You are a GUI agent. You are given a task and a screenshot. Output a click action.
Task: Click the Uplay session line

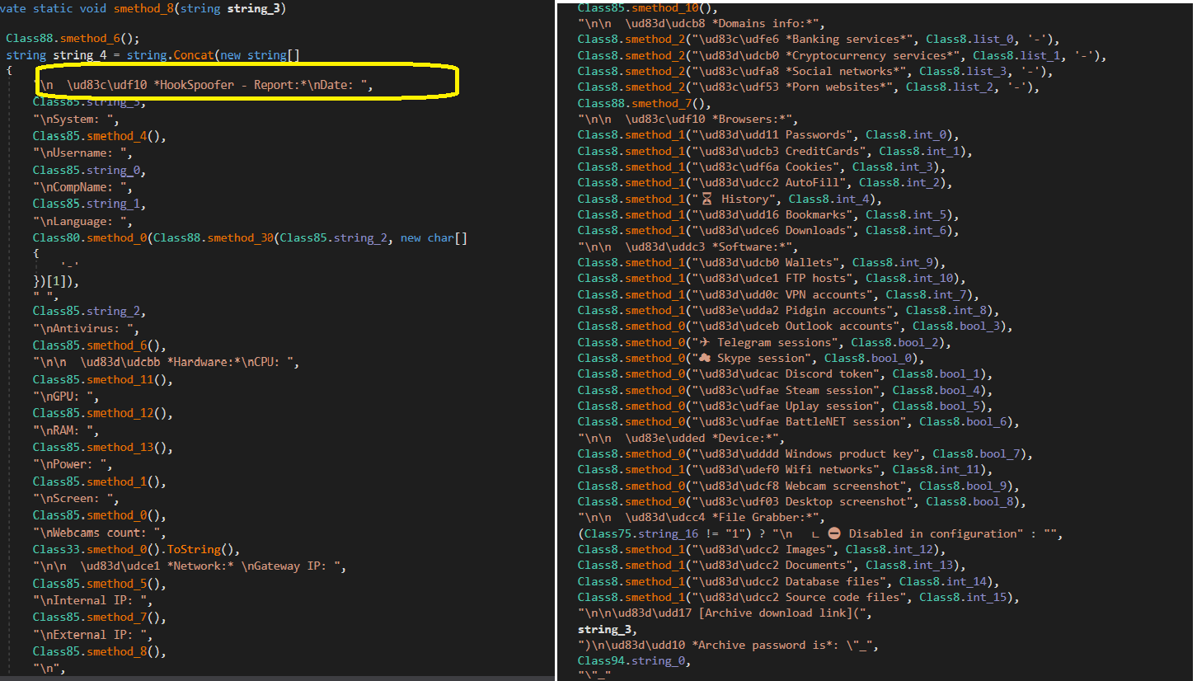click(x=786, y=406)
